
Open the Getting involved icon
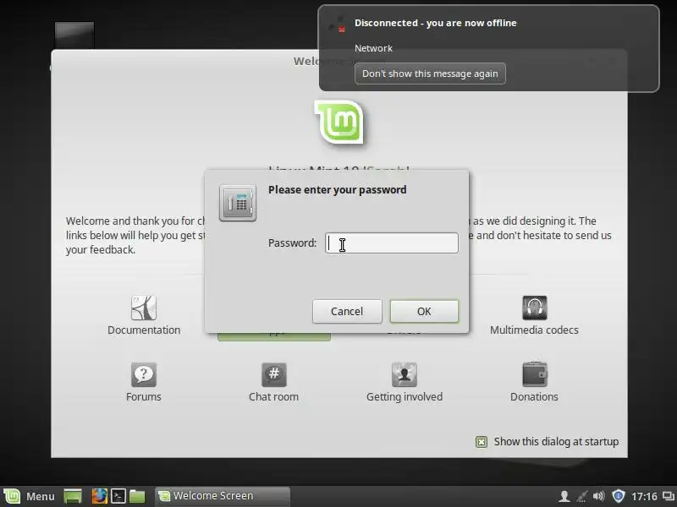pyautogui.click(x=405, y=374)
